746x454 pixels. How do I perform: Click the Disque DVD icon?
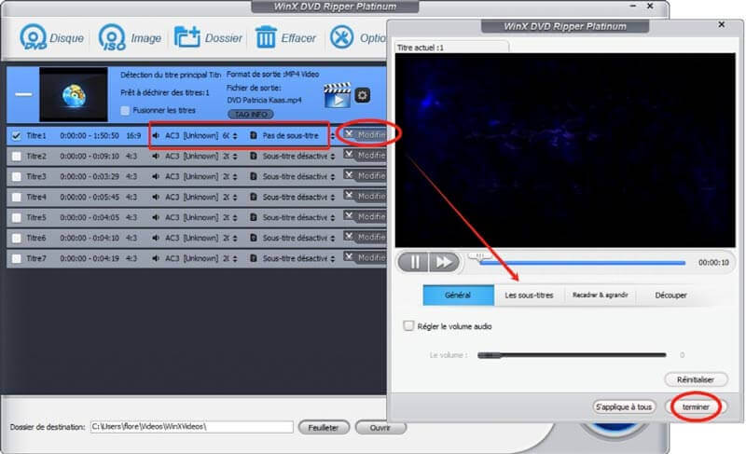point(33,37)
